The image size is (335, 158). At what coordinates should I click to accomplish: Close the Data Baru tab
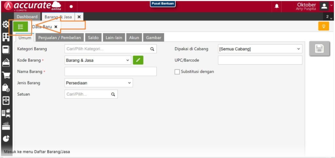click(56, 27)
